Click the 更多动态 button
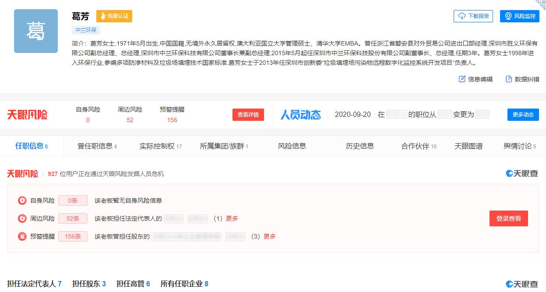Image resolution: width=546 pixels, height=292 pixels. tap(523, 115)
